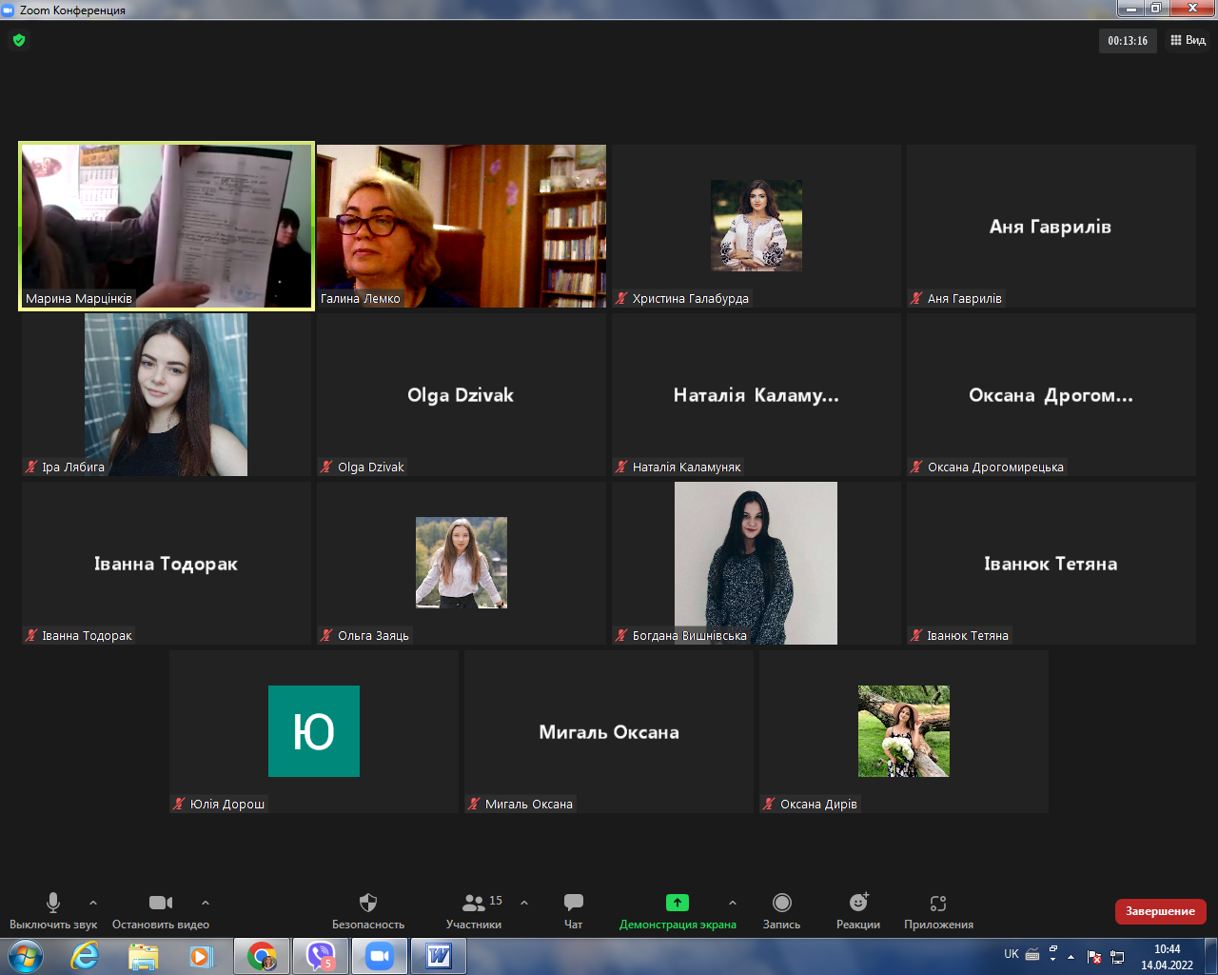Open the Реакции reactions menu
Image resolution: width=1218 pixels, height=975 pixels.
pyautogui.click(x=858, y=910)
